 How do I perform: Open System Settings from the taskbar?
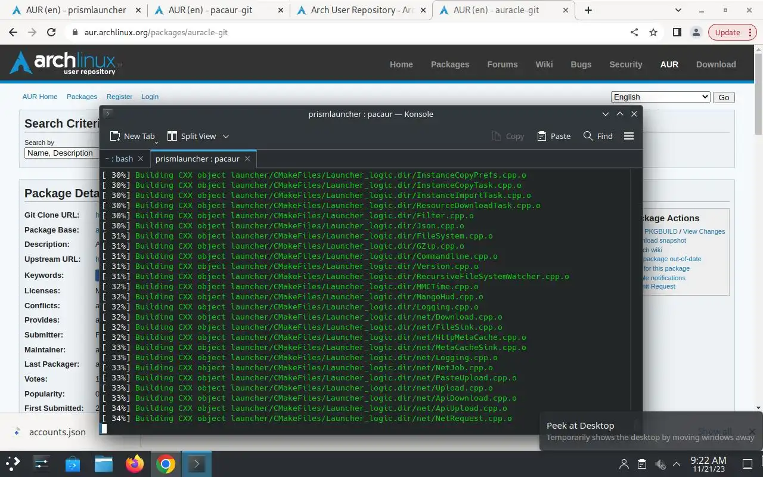pos(42,463)
